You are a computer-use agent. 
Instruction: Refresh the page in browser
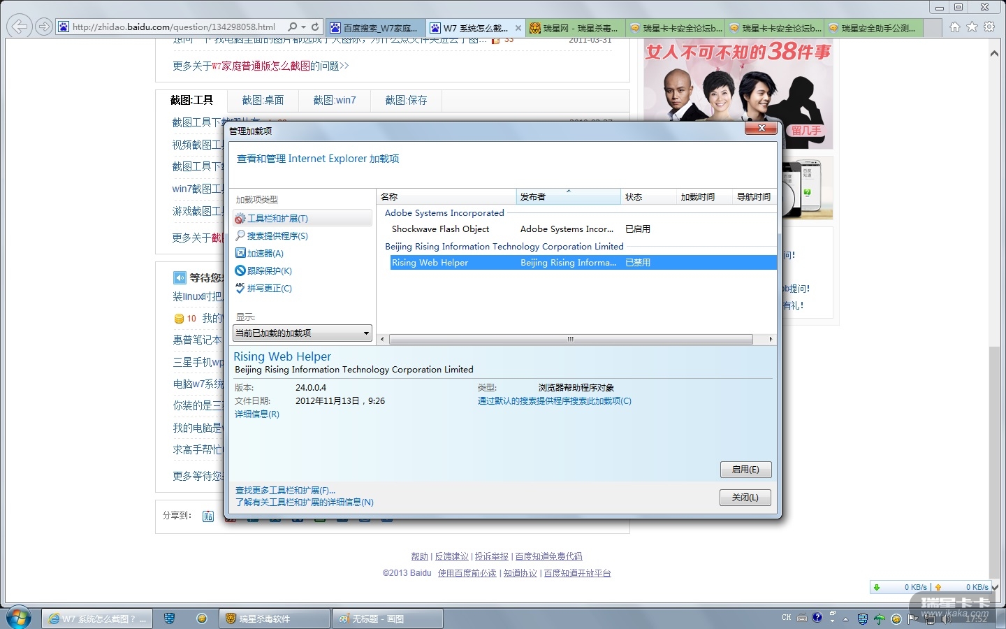point(315,27)
